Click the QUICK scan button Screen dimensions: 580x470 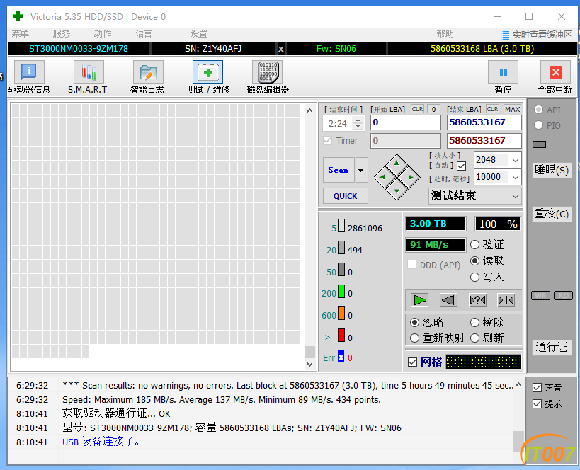pos(345,196)
